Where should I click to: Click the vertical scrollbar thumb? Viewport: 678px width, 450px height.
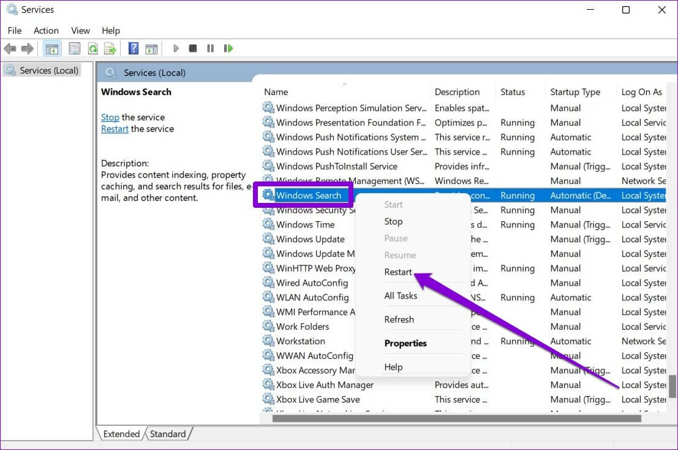pyautogui.click(x=672, y=386)
